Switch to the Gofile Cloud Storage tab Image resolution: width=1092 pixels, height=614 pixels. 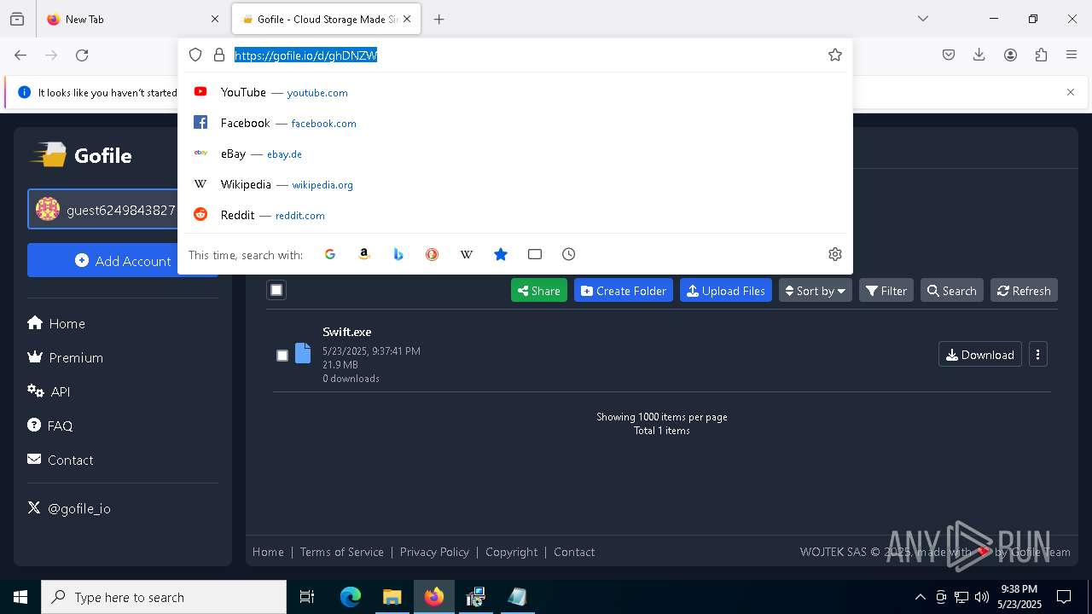pos(326,19)
